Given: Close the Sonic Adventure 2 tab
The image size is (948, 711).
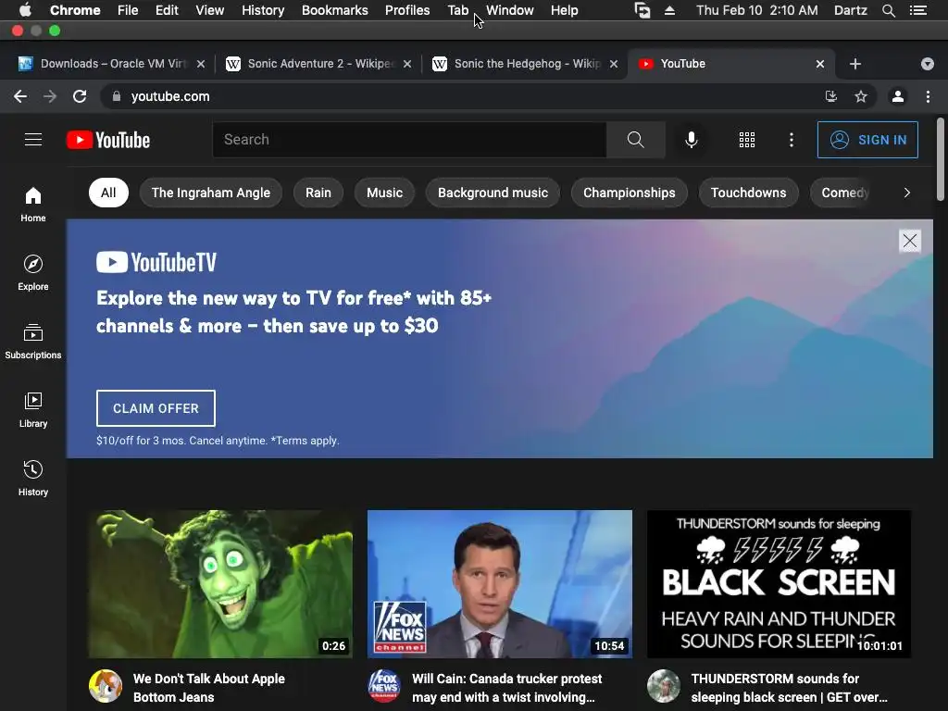Looking at the screenshot, I should pos(407,64).
